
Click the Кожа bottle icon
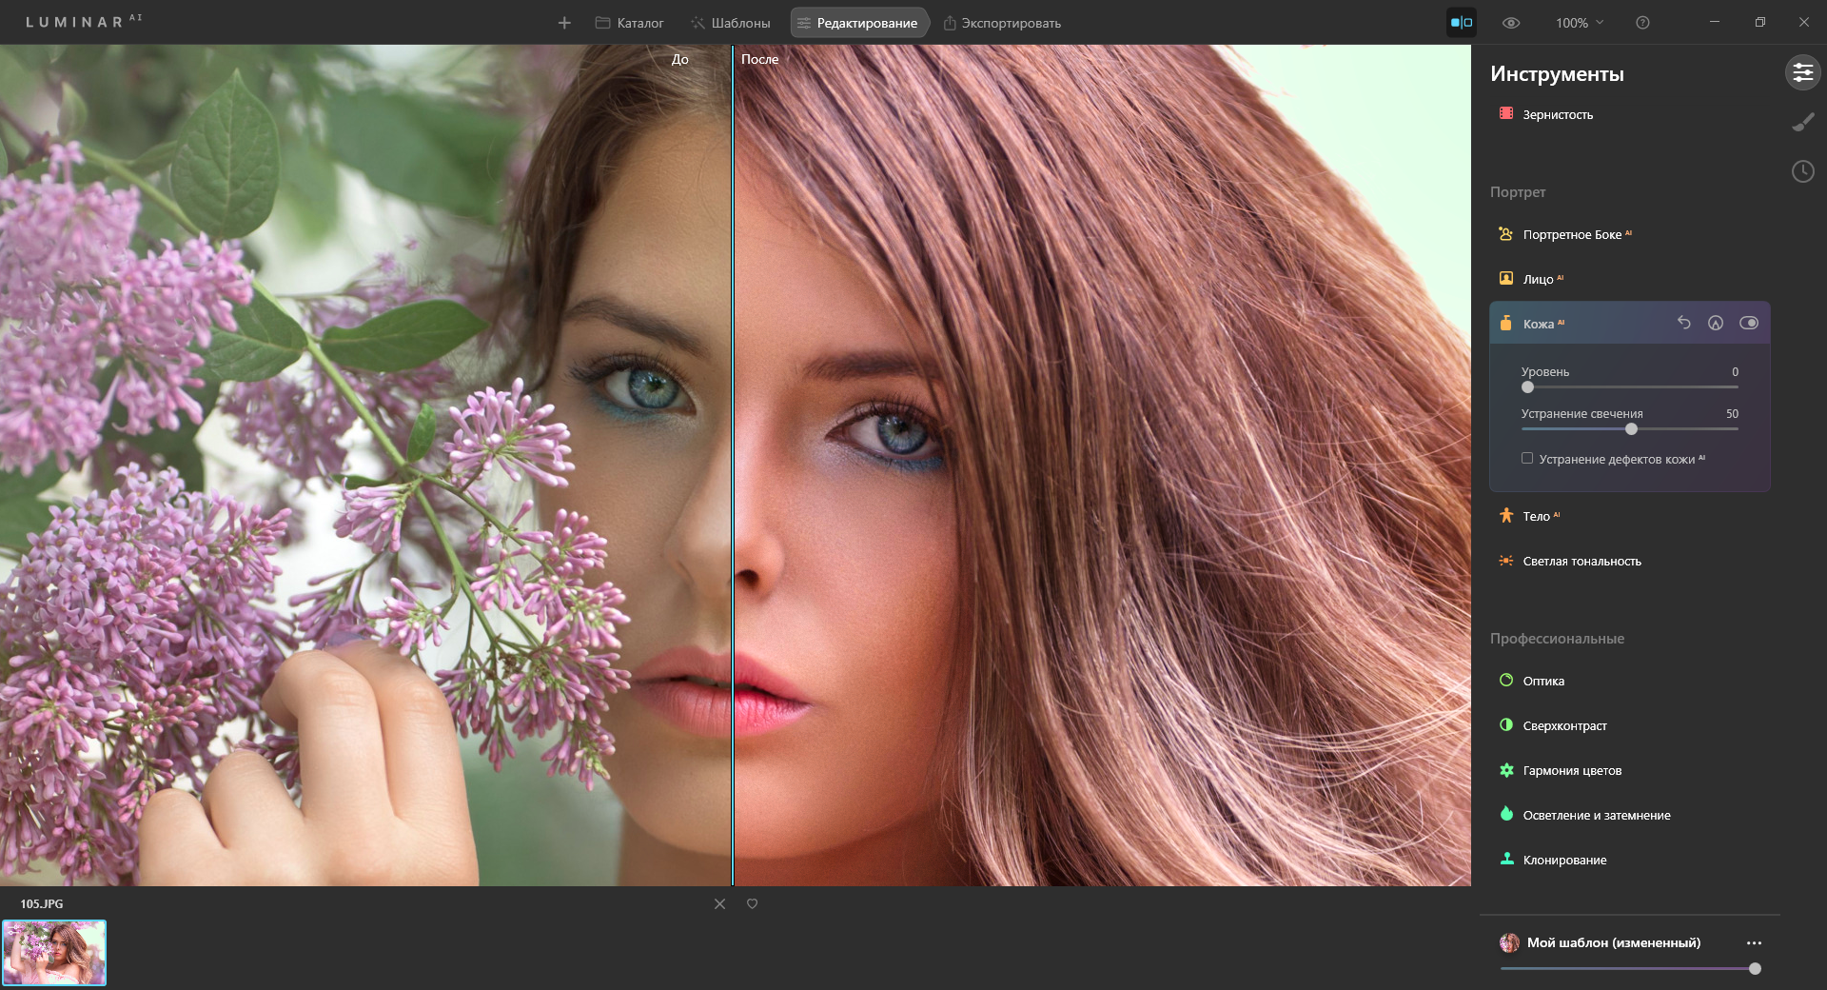(1506, 323)
